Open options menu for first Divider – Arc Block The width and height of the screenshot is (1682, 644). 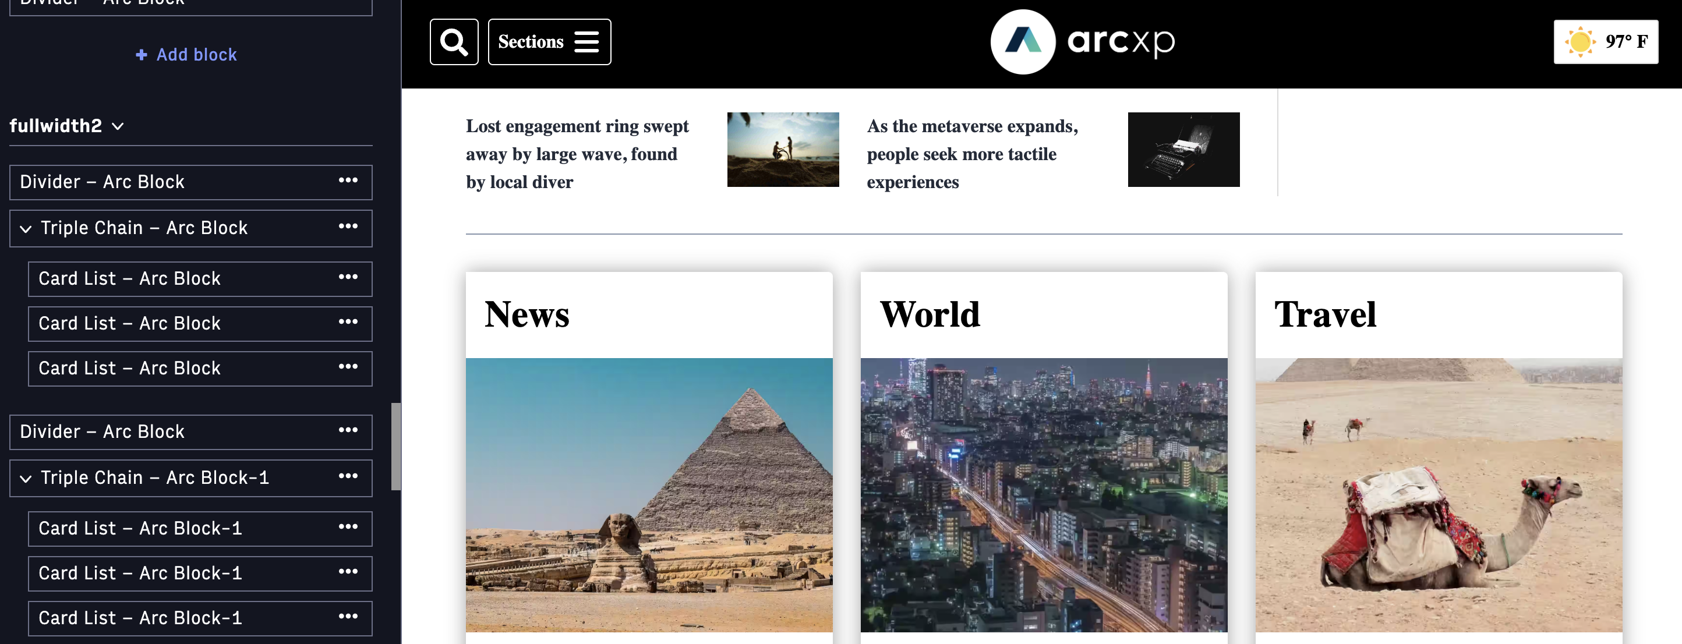tap(348, 180)
